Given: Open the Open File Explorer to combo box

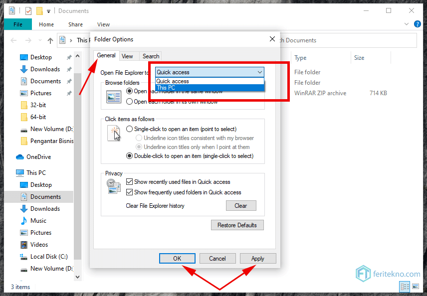Looking at the screenshot, I should [x=210, y=72].
